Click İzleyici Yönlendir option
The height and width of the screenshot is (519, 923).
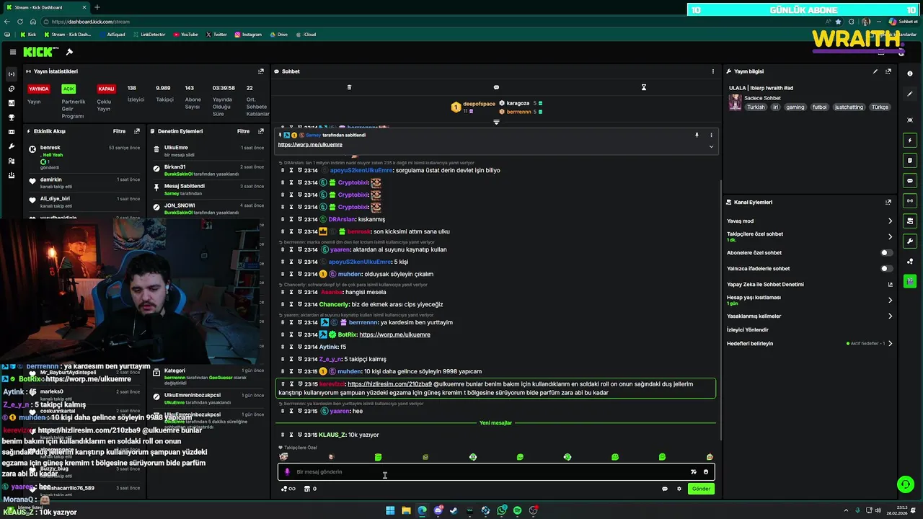click(748, 330)
